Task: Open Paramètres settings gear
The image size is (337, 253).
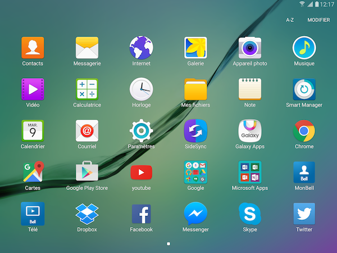Action: (141, 130)
